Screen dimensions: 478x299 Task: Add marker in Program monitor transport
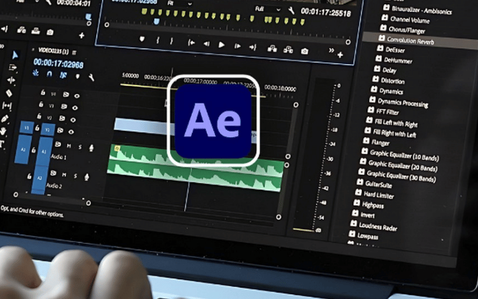pos(142,39)
